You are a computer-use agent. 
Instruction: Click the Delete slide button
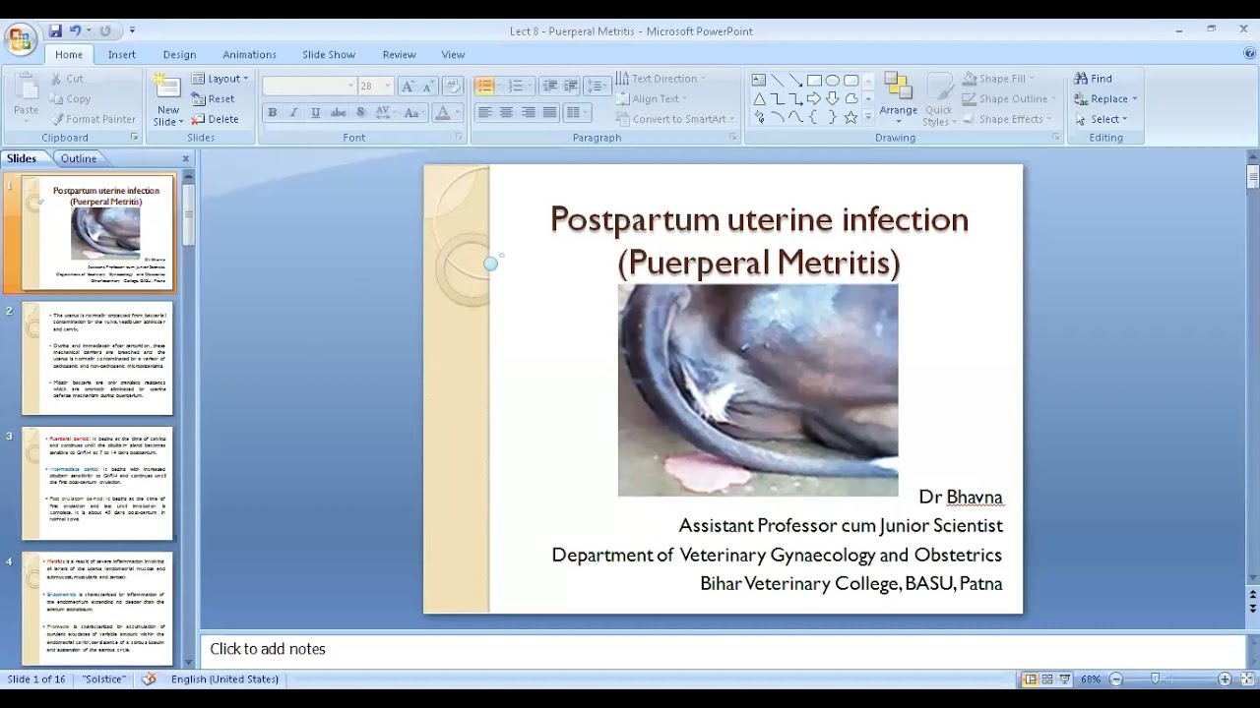click(216, 119)
